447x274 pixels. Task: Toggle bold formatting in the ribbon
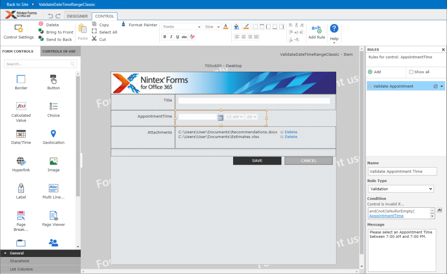pos(164,37)
